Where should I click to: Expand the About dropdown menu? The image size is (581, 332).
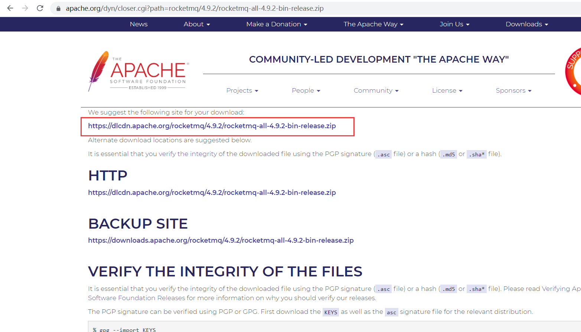197,24
